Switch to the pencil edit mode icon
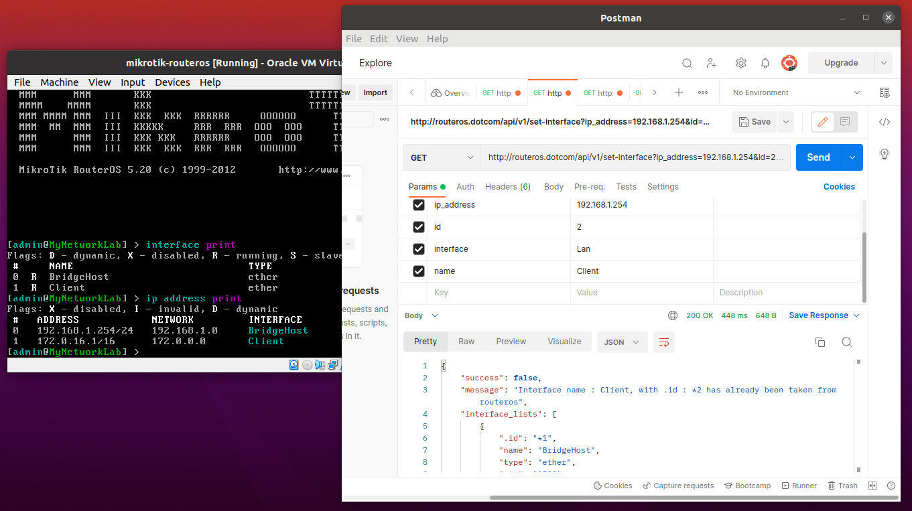Image resolution: width=912 pixels, height=511 pixels. [x=823, y=122]
